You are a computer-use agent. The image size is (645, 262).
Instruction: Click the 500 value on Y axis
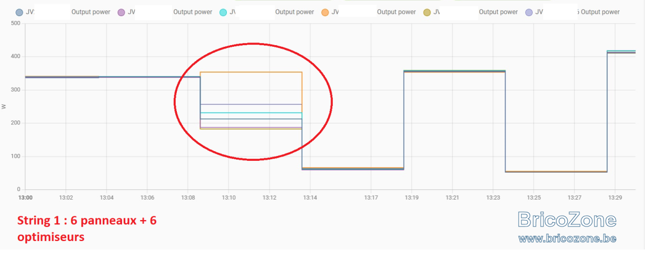coord(15,23)
